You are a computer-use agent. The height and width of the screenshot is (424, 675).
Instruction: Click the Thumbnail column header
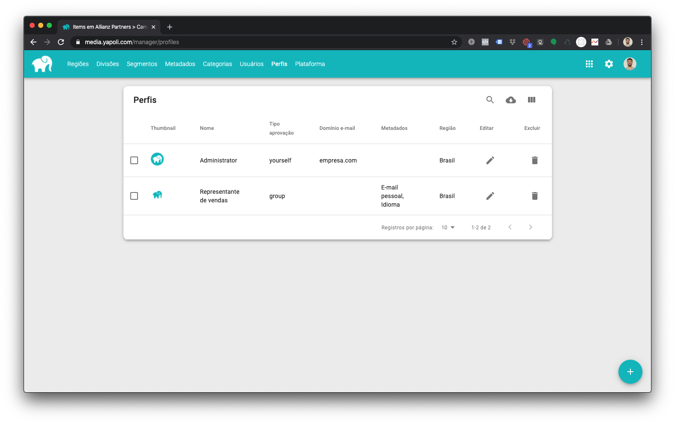[x=163, y=128]
